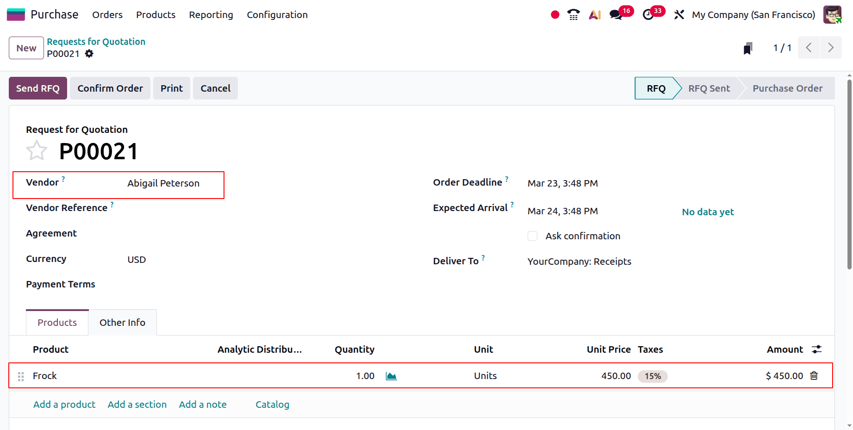Click the Frock product cell
The width and height of the screenshot is (853, 430).
coord(45,376)
